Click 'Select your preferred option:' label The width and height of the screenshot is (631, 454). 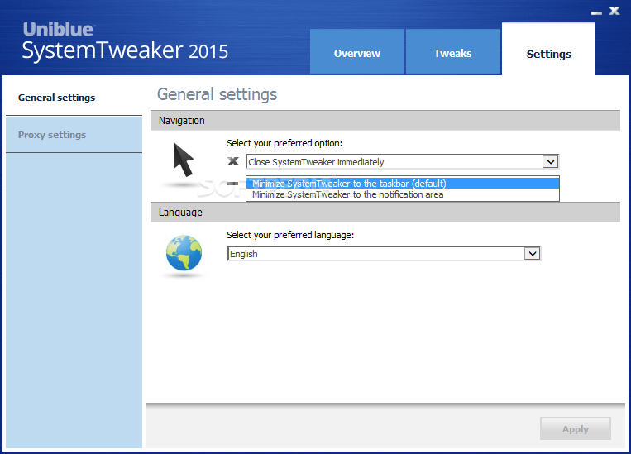coord(284,143)
